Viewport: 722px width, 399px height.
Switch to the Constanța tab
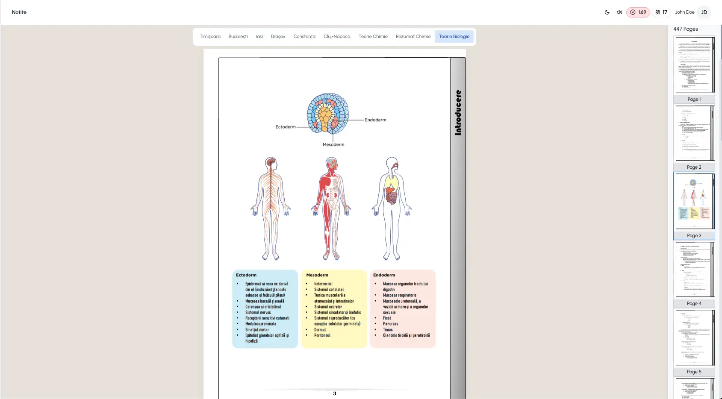pyautogui.click(x=304, y=37)
